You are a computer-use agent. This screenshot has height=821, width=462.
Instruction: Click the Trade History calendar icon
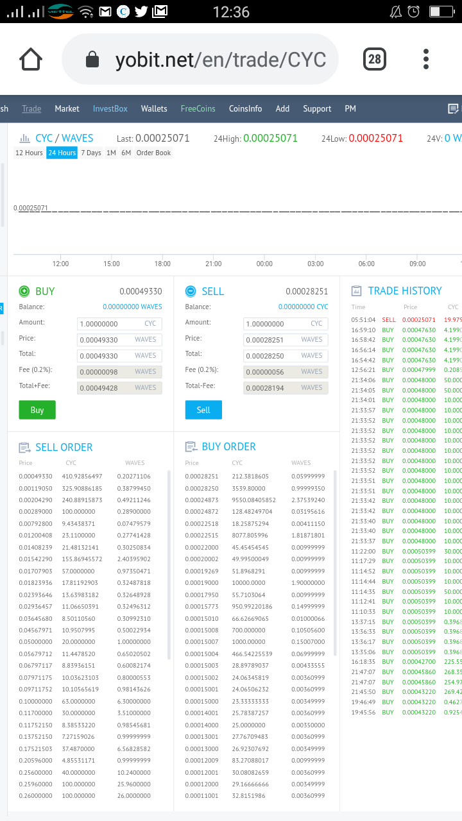[x=357, y=291]
